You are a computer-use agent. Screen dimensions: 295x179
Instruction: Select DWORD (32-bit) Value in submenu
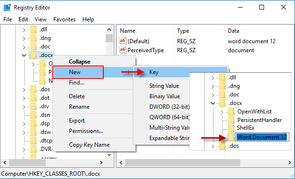pos(169,107)
